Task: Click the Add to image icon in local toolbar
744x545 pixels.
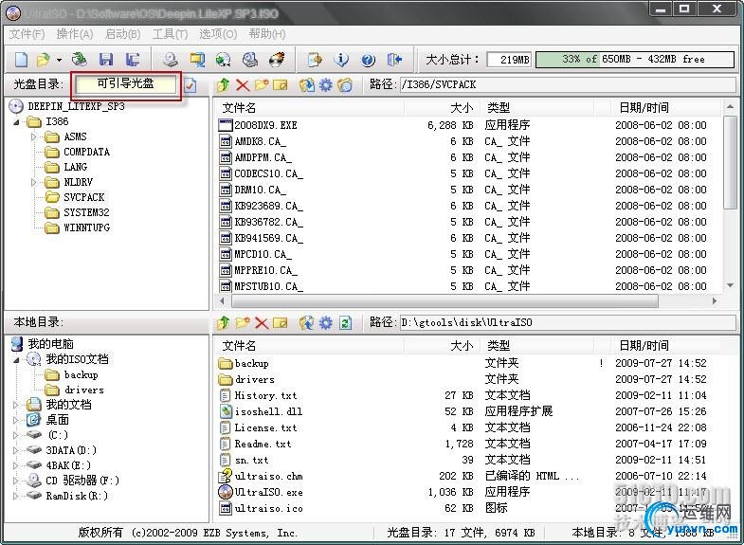Action: pyautogui.click(x=307, y=323)
